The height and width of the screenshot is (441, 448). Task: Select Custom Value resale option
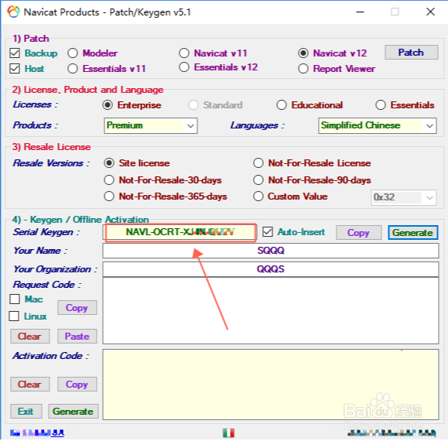click(258, 197)
